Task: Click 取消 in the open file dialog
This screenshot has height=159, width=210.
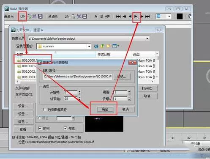Action: click(147, 96)
